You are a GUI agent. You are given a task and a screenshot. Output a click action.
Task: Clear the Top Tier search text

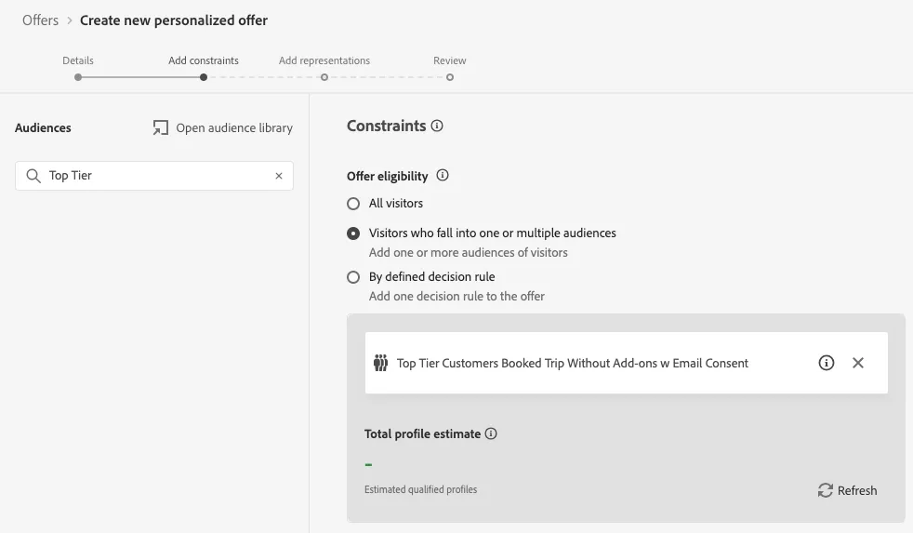click(279, 176)
